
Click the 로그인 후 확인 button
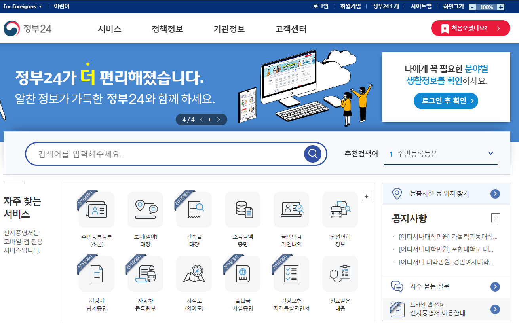[446, 101]
